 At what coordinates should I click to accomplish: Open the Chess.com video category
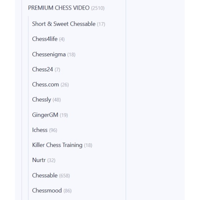[45, 85]
